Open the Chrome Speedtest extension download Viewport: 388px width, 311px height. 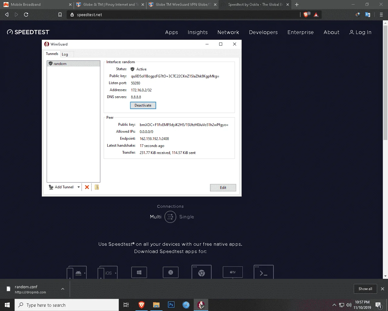[202, 272]
